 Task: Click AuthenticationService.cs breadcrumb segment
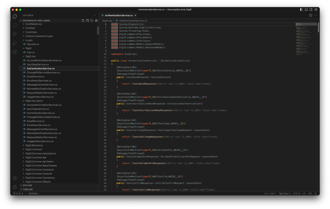(133, 21)
